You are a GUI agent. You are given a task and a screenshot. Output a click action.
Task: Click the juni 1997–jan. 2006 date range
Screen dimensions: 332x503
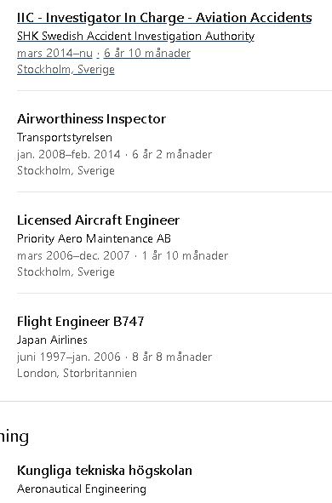(69, 357)
